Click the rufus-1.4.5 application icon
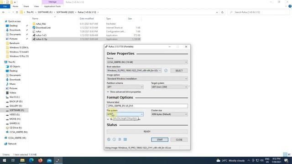This screenshot has height=164, width=292. 34,35
